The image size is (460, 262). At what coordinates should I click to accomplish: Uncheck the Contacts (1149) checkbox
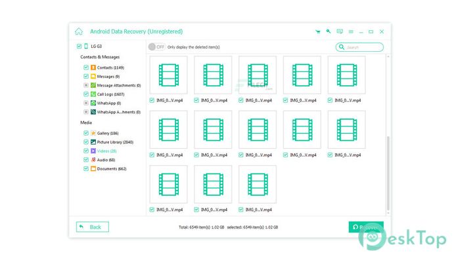pyautogui.click(x=86, y=67)
